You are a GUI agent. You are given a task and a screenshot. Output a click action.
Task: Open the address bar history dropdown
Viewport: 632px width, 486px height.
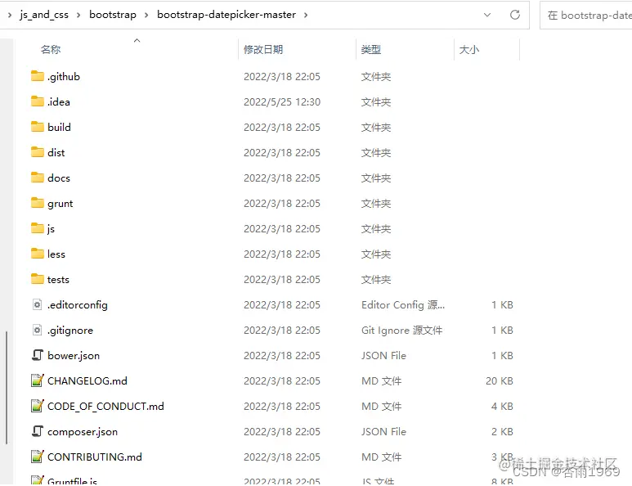click(x=487, y=15)
